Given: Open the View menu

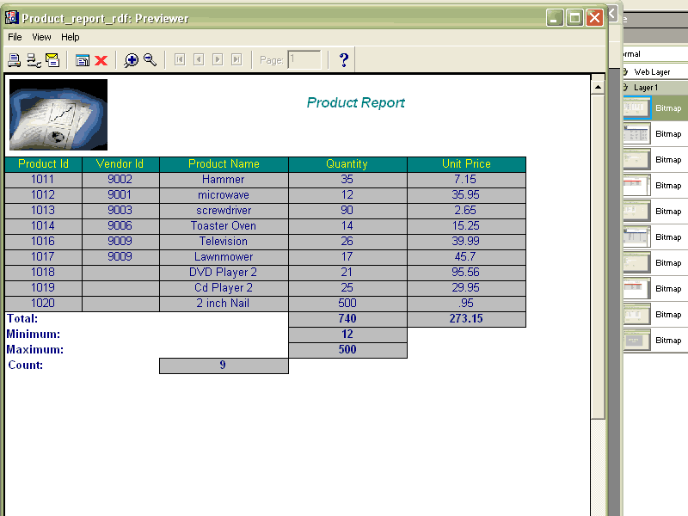Looking at the screenshot, I should pyautogui.click(x=42, y=37).
